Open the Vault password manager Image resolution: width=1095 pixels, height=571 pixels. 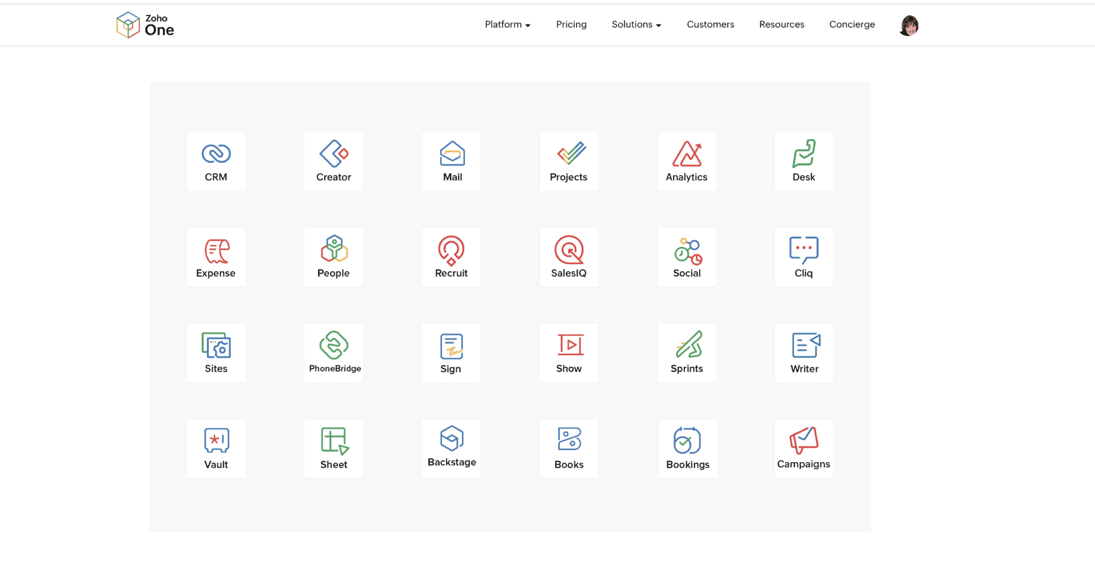tap(216, 448)
